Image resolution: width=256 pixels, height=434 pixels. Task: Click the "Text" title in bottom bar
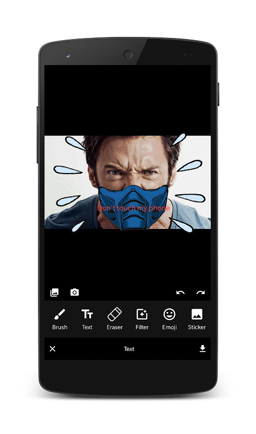click(129, 349)
